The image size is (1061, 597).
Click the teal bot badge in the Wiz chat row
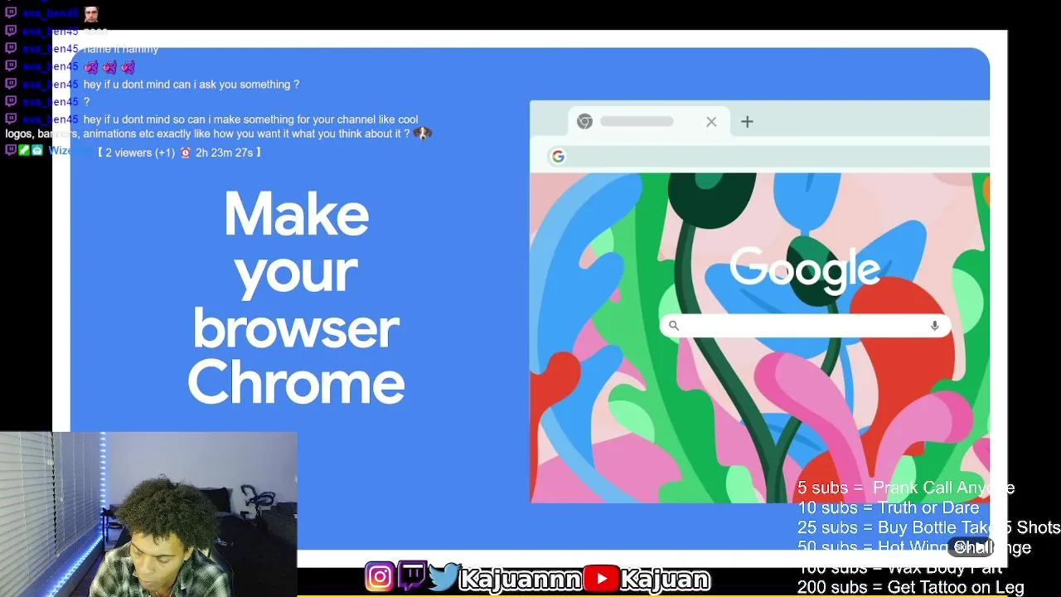tap(37, 150)
